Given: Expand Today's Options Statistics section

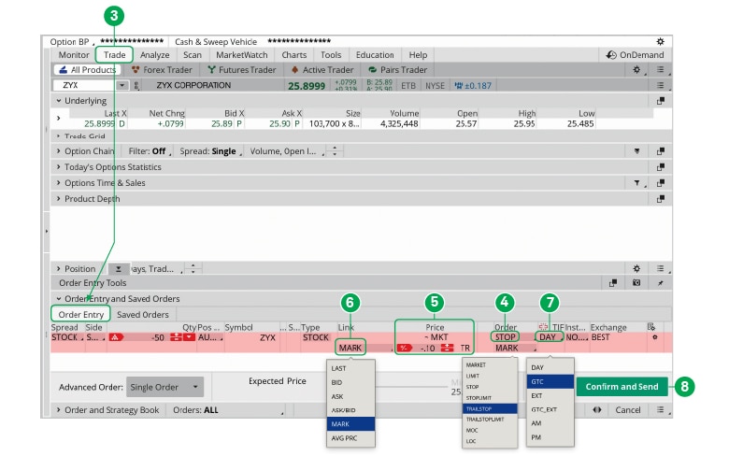Looking at the screenshot, I should tap(58, 167).
